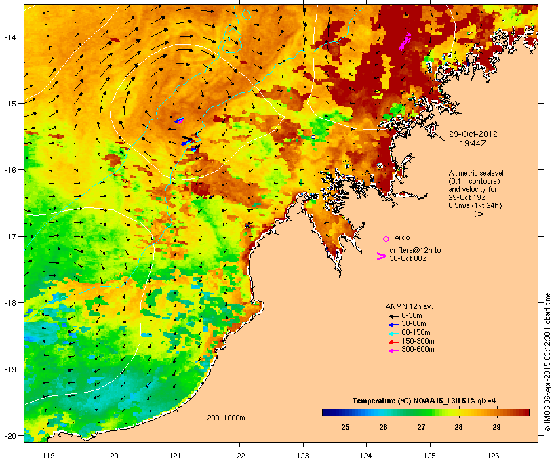Viewport: 556px width, 461px height.
Task: Click the latitude label -15
Action: click(9, 104)
